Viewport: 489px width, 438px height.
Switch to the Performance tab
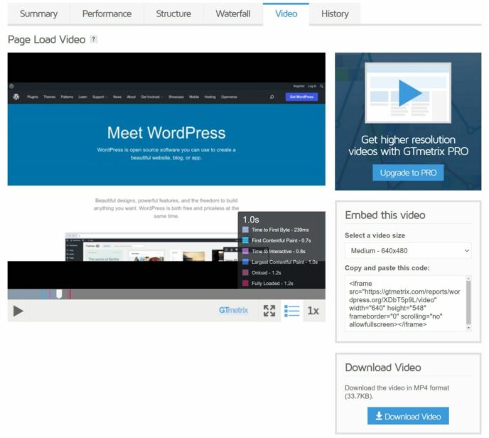point(107,14)
